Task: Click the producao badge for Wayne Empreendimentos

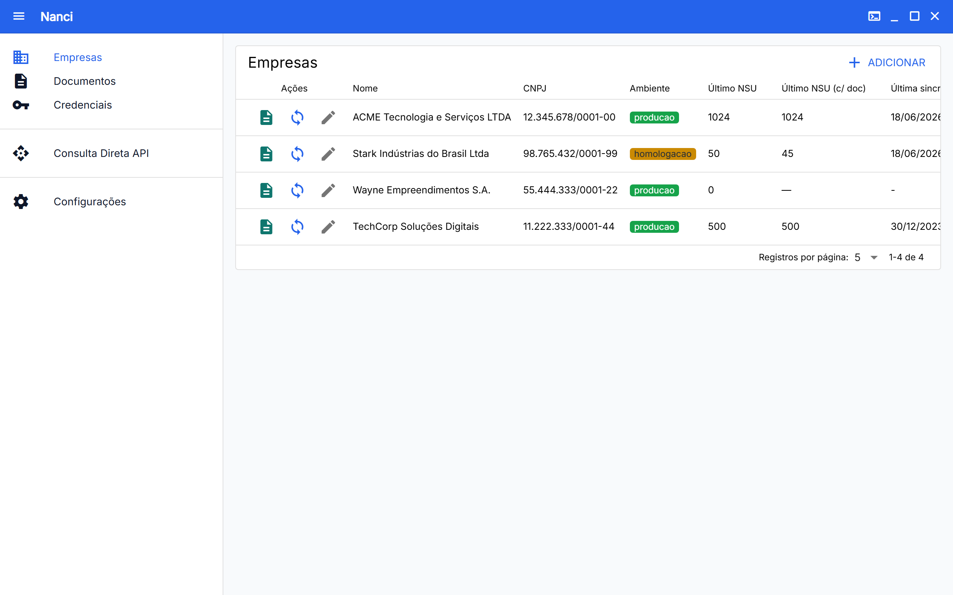Action: click(x=654, y=190)
